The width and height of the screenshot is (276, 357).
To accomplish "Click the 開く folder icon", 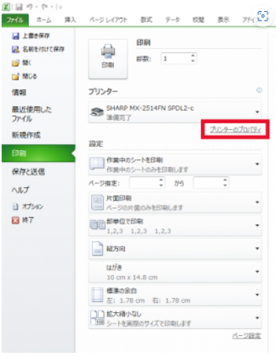I will tap(16, 63).
